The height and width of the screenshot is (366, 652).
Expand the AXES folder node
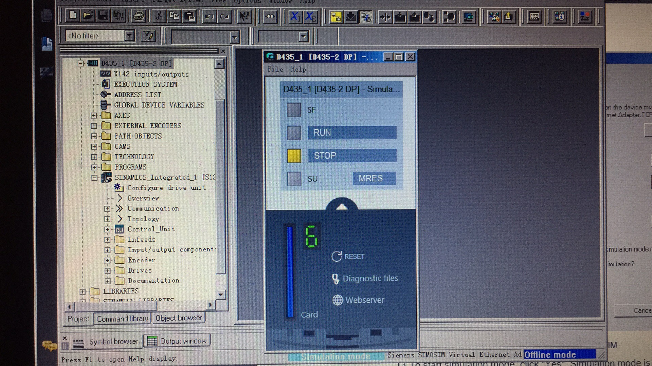(94, 116)
